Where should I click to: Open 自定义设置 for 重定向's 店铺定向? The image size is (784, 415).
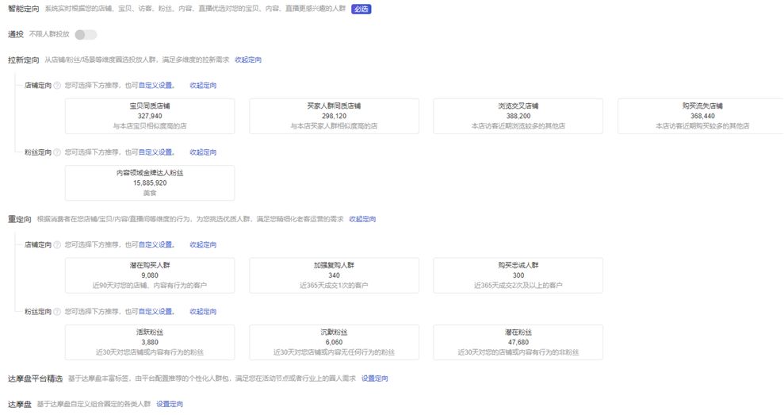pyautogui.click(x=155, y=245)
